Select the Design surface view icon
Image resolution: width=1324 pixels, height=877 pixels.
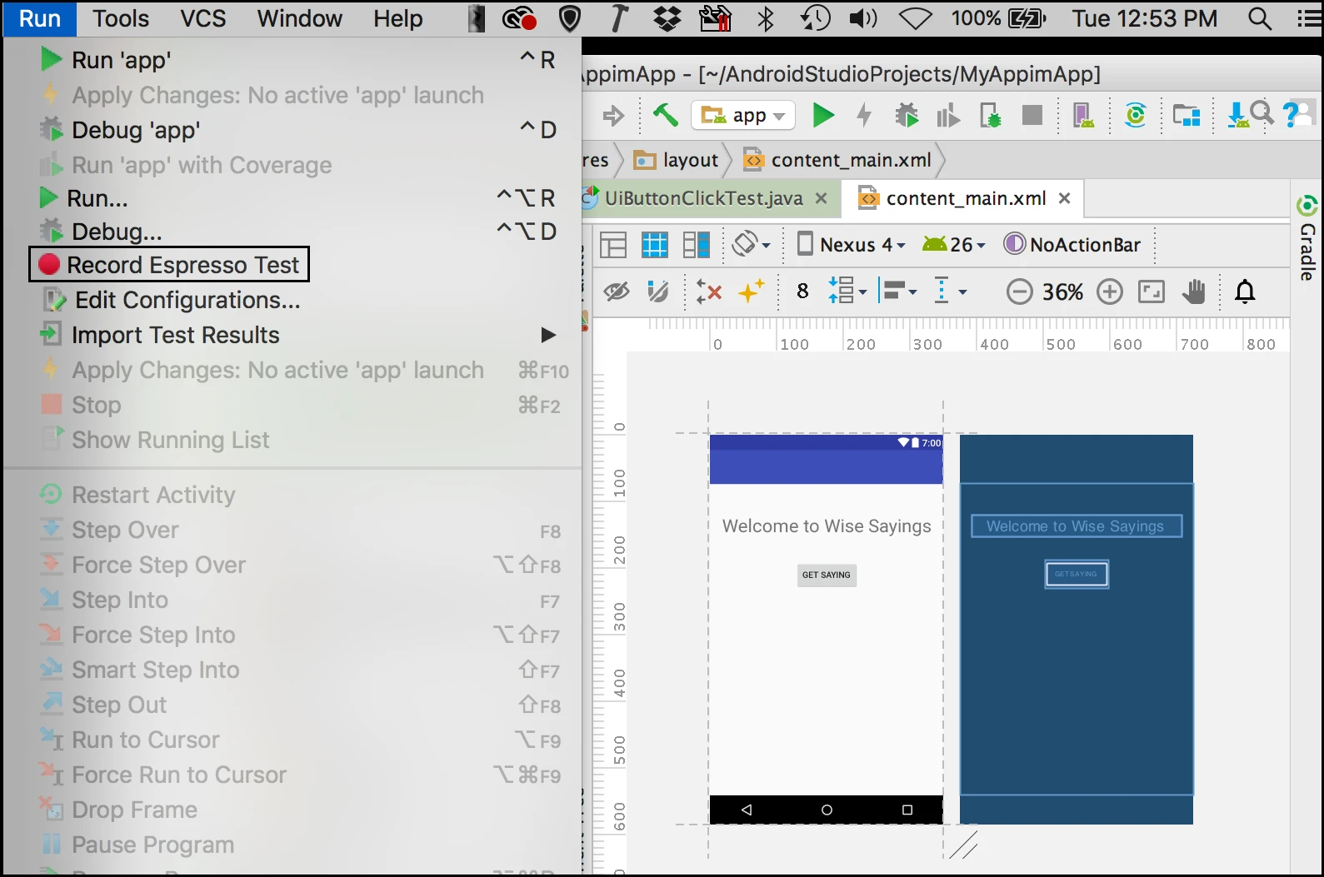613,245
